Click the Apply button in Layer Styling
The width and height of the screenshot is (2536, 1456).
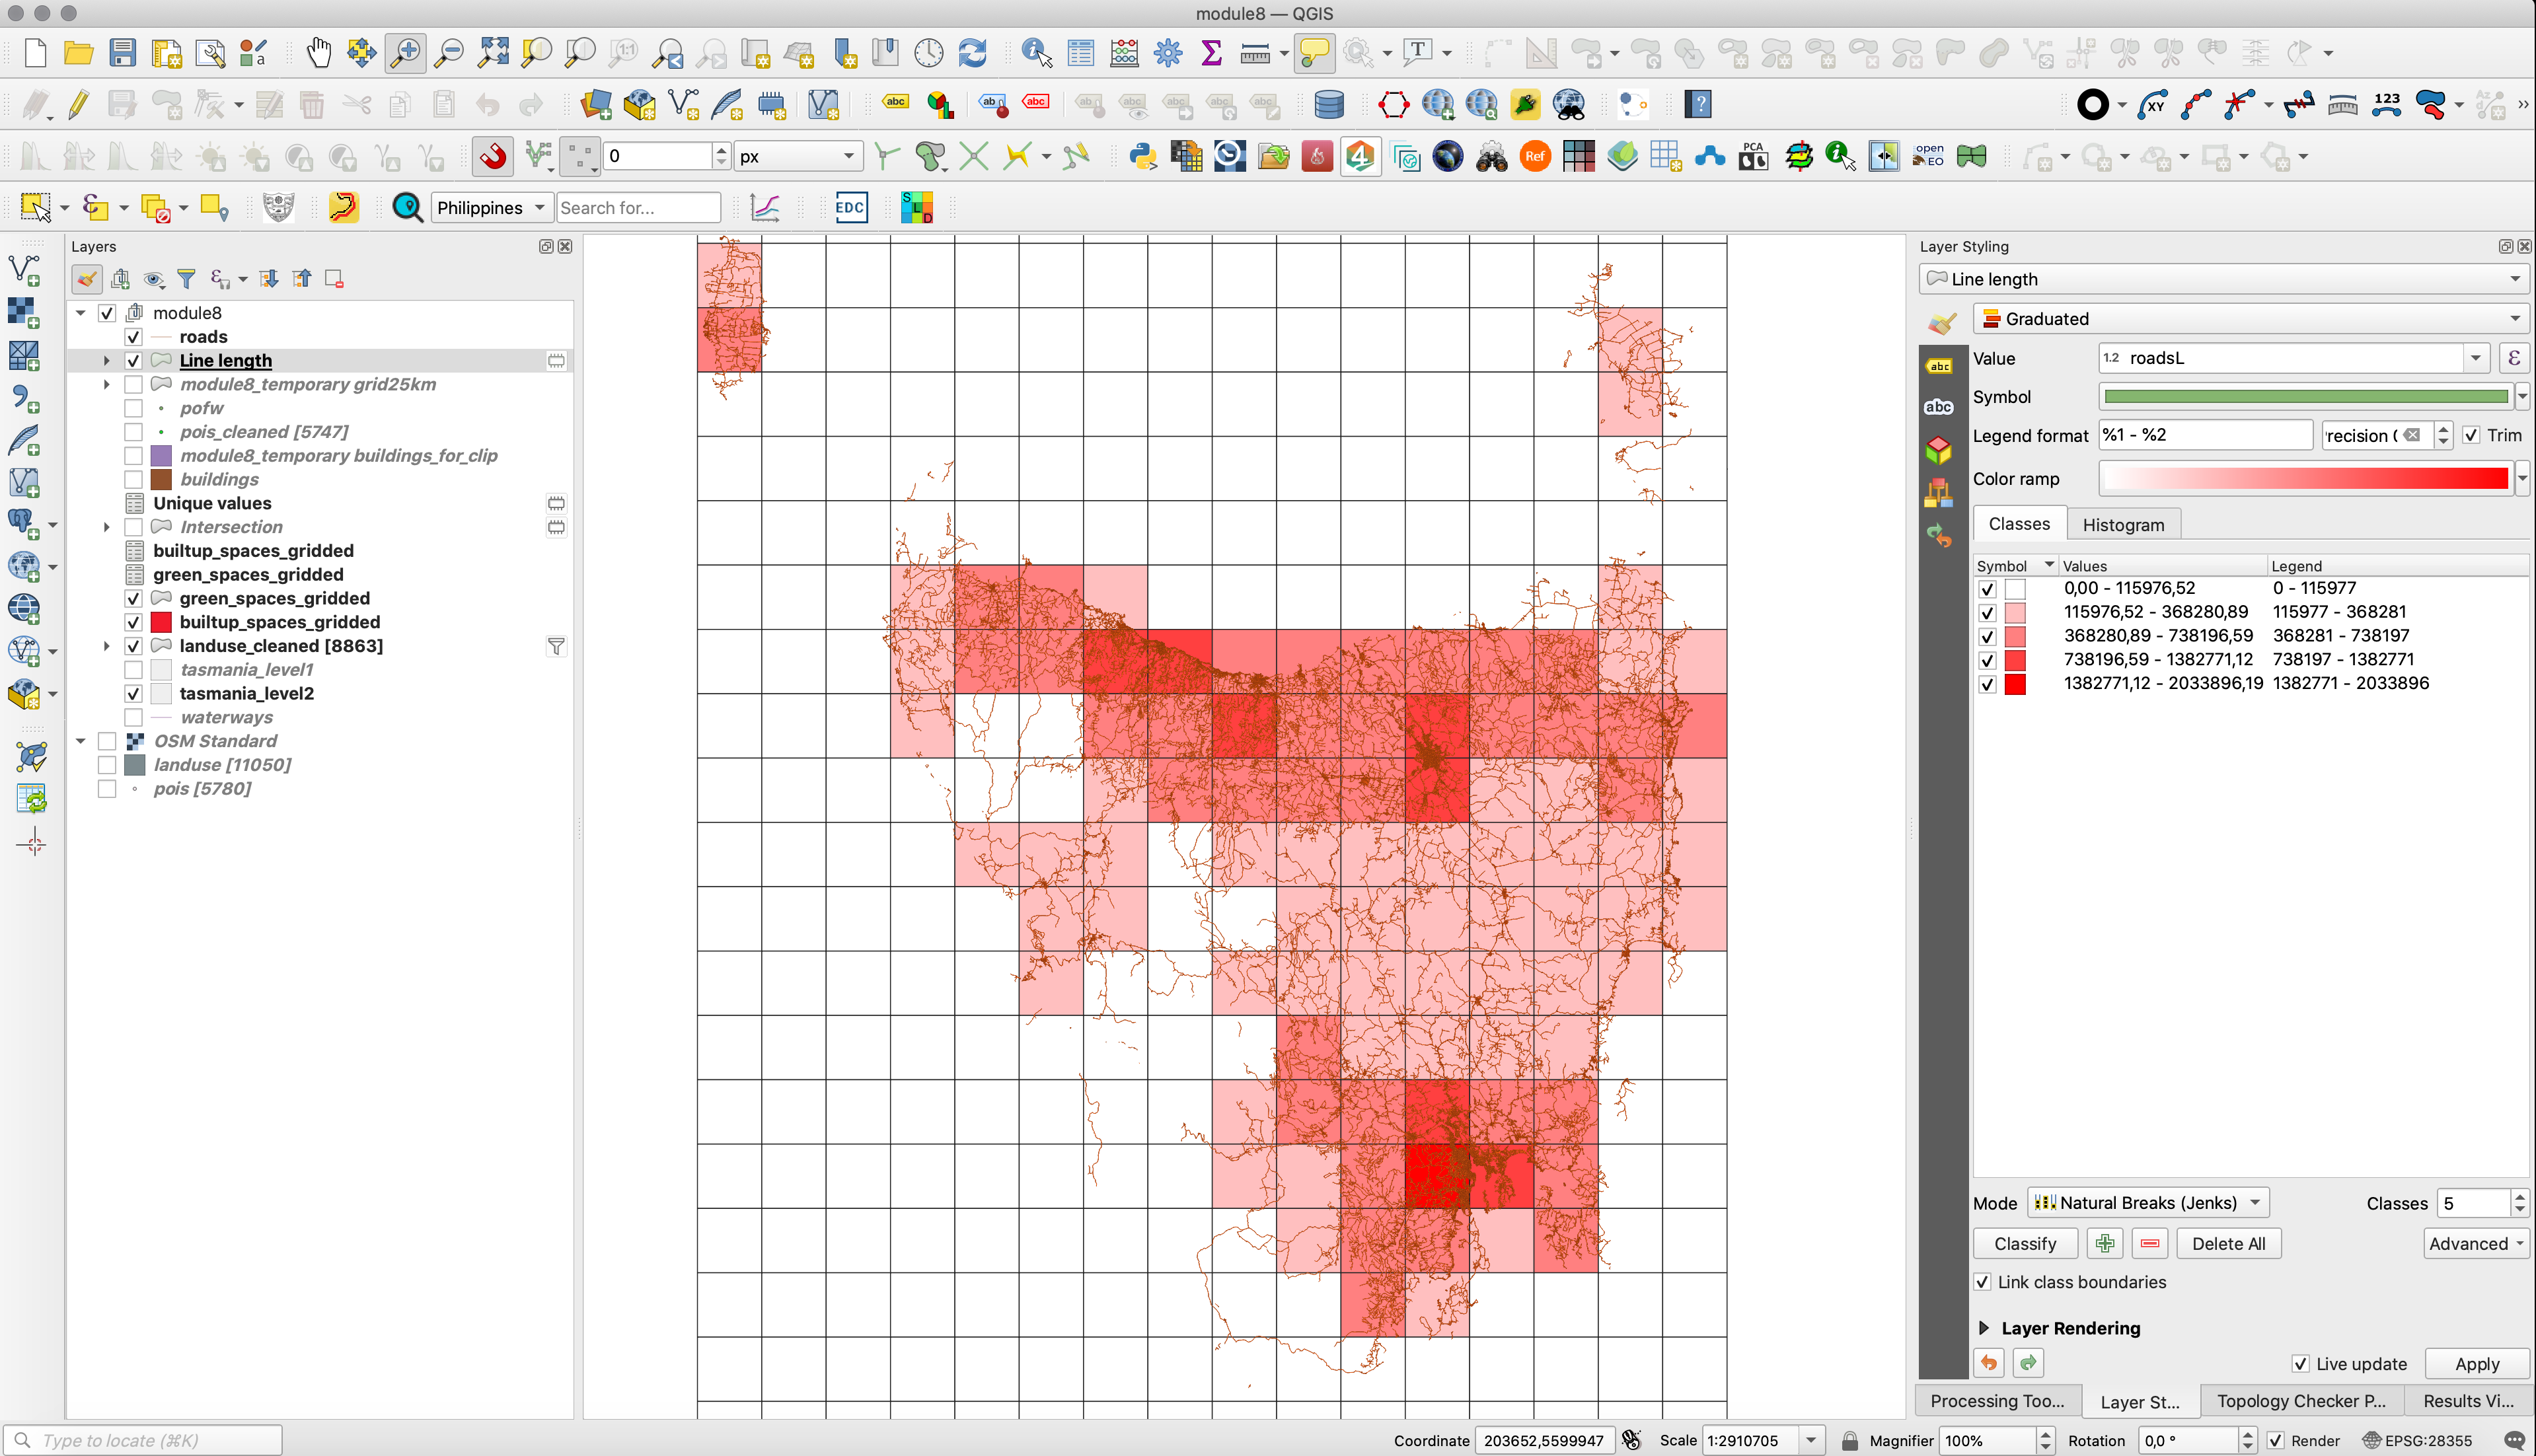(x=2475, y=1362)
